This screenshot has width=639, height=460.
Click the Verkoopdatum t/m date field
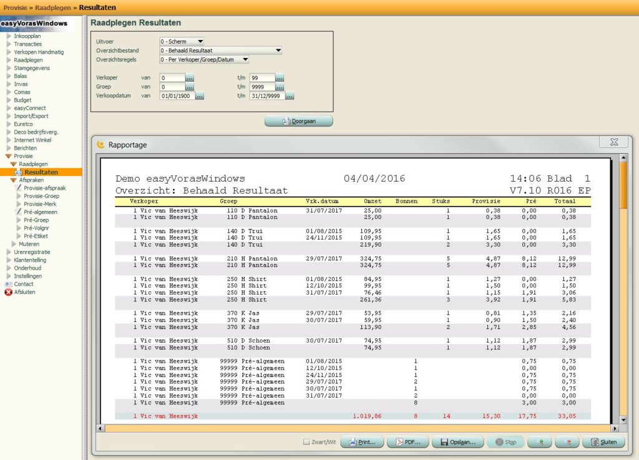pyautogui.click(x=267, y=96)
